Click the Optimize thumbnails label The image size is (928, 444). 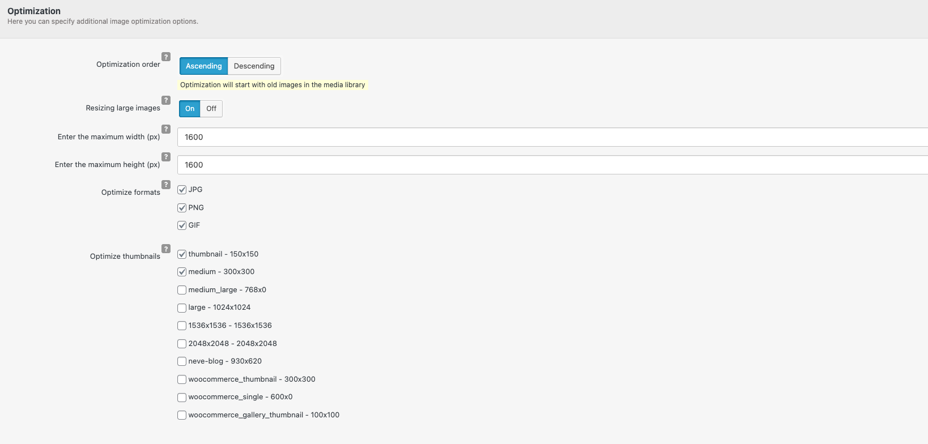click(x=125, y=257)
